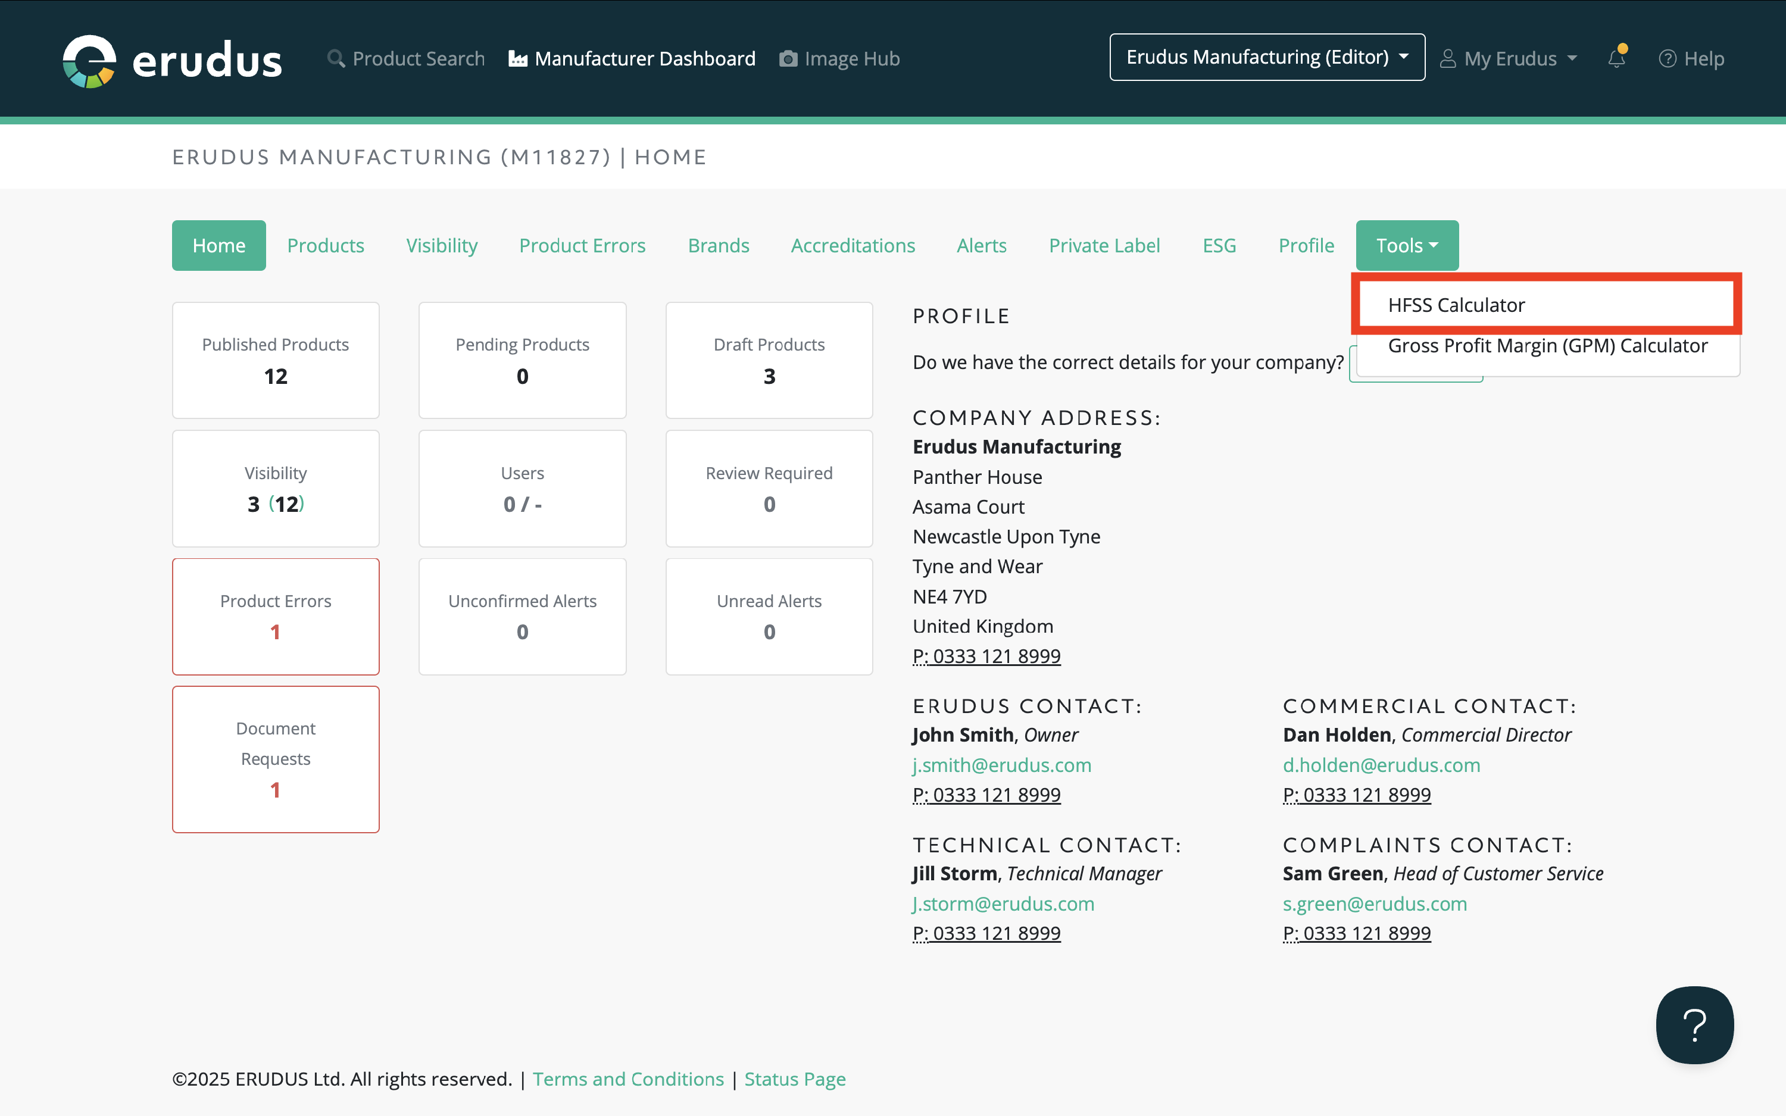The width and height of the screenshot is (1786, 1116).
Task: Open the notifications bell icon
Action: point(1616,58)
